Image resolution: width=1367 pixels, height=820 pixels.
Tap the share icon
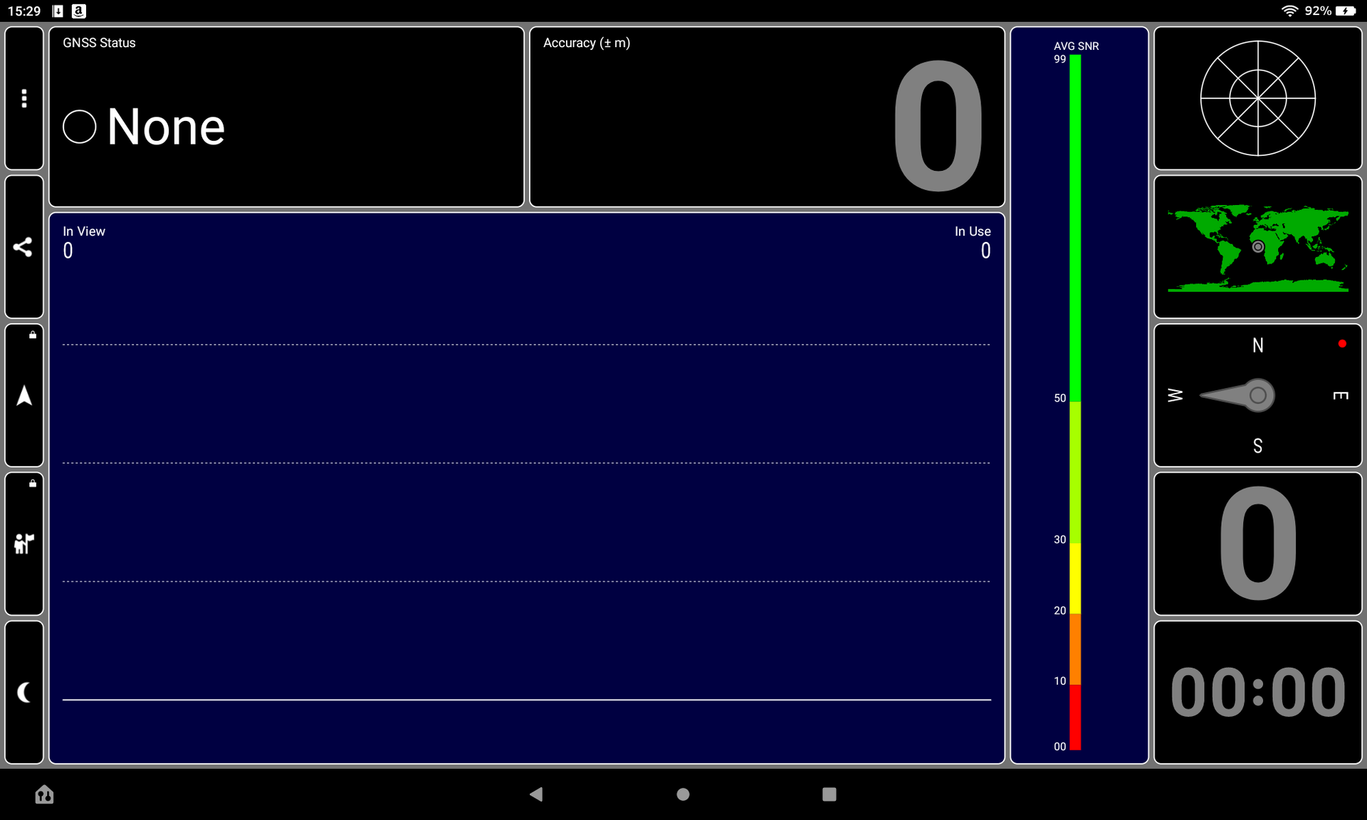[24, 247]
